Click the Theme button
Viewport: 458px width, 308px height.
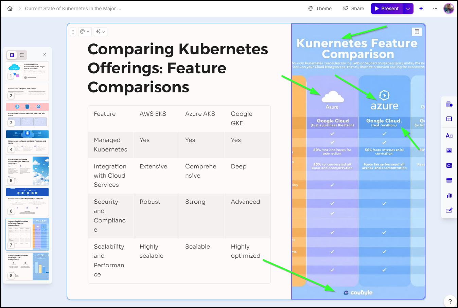[x=320, y=8]
